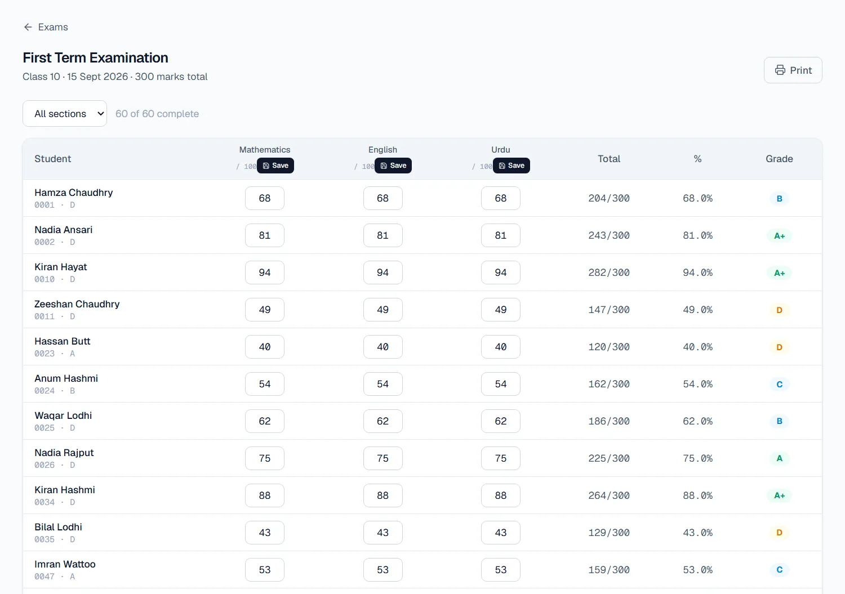Click the Total column header

(x=609, y=159)
